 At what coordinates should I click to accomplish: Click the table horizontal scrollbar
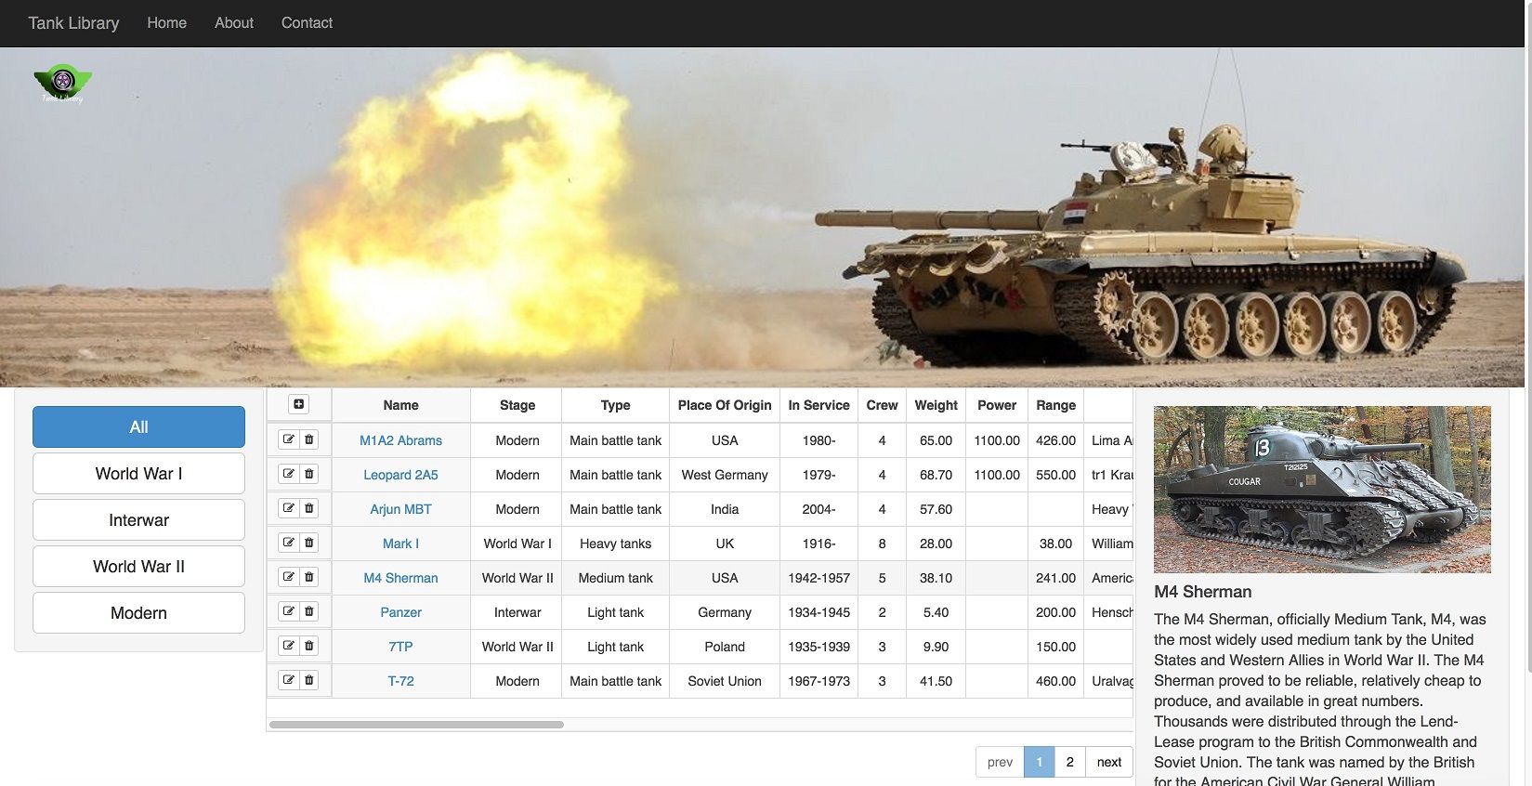416,725
